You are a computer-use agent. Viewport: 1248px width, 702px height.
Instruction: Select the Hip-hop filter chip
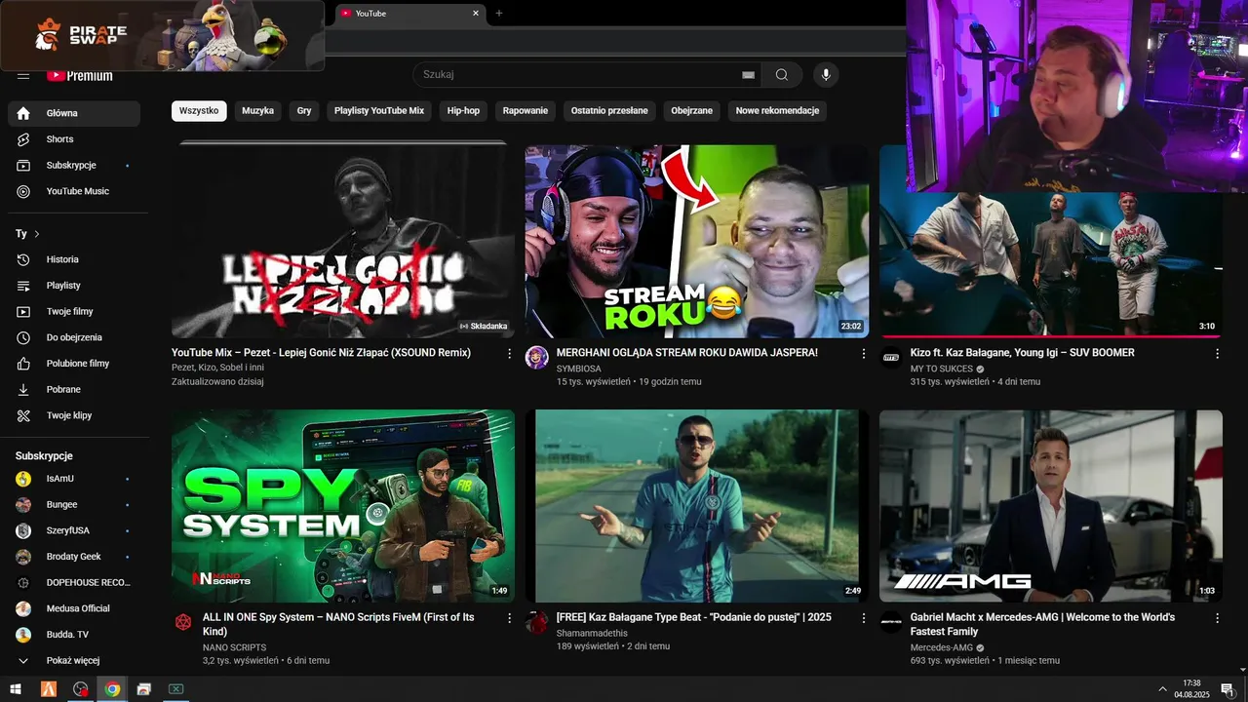[463, 111]
